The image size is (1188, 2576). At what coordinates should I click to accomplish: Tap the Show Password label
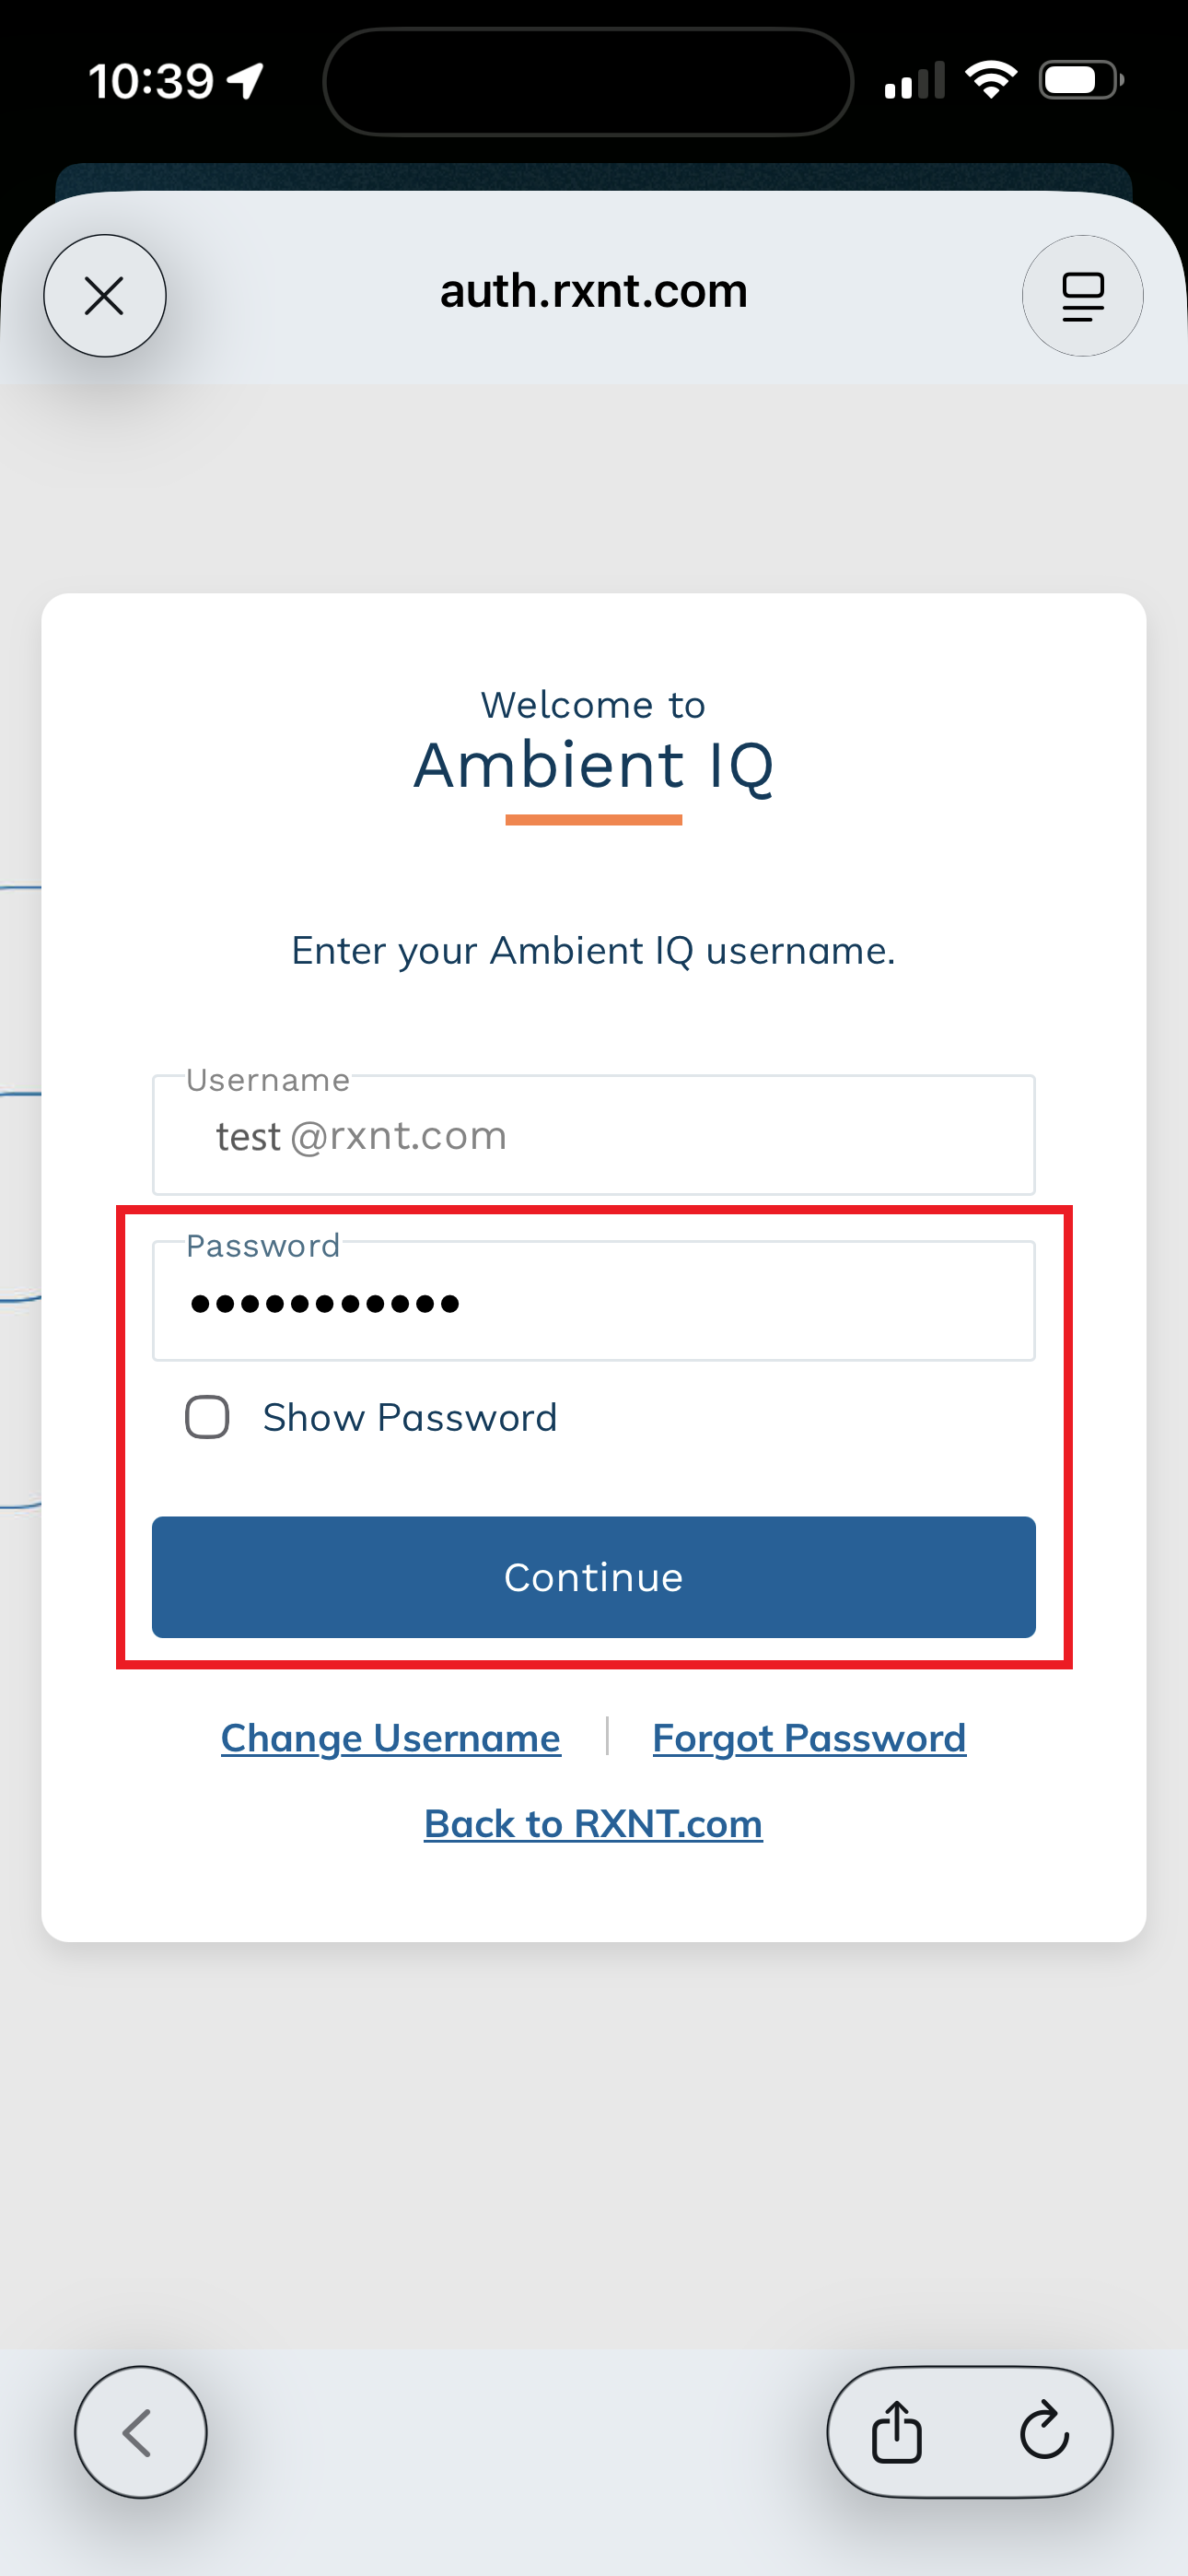pos(410,1417)
